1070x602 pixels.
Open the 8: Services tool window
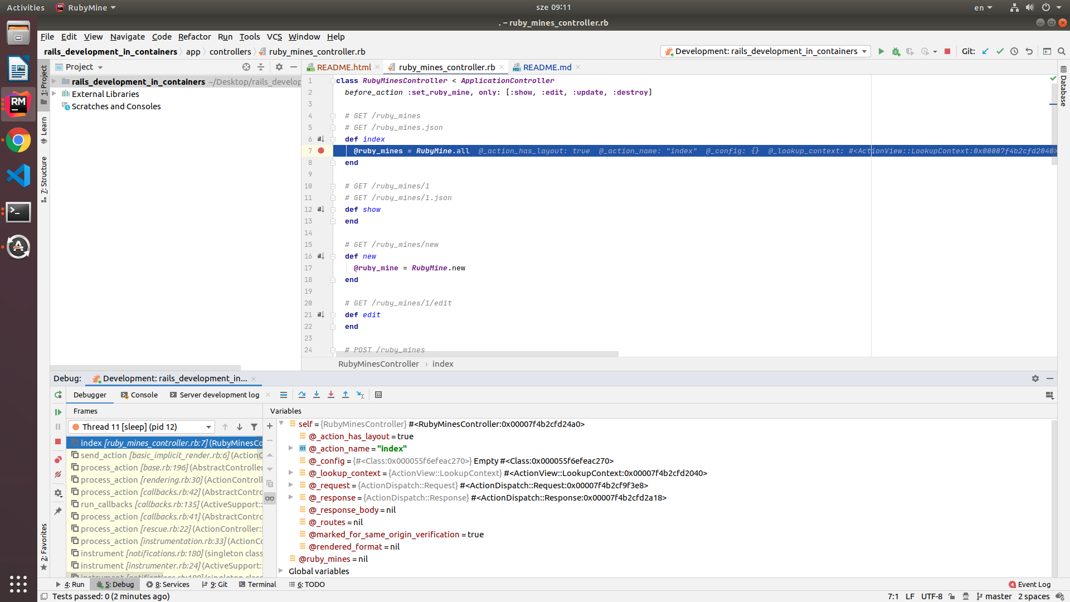coord(168,584)
